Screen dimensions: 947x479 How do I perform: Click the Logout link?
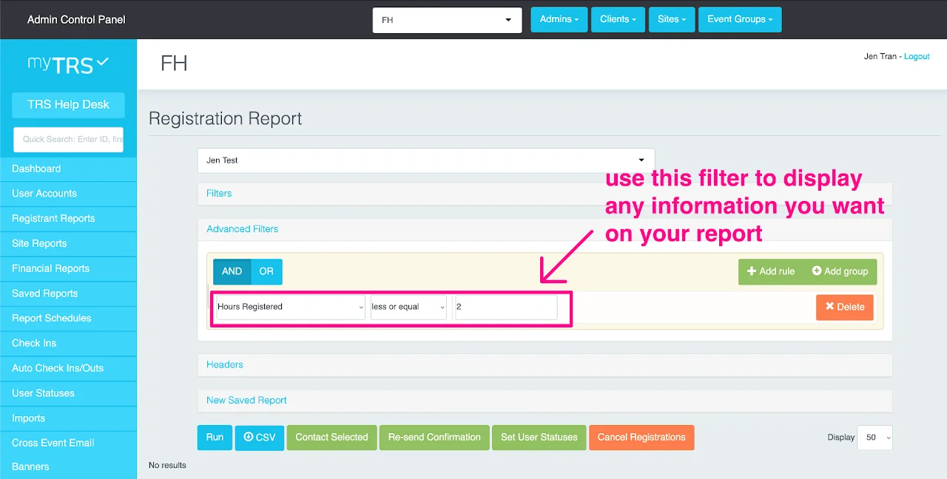click(x=917, y=57)
